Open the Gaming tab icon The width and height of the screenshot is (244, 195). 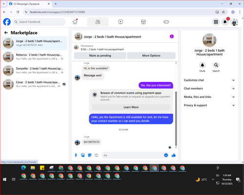(x=166, y=22)
